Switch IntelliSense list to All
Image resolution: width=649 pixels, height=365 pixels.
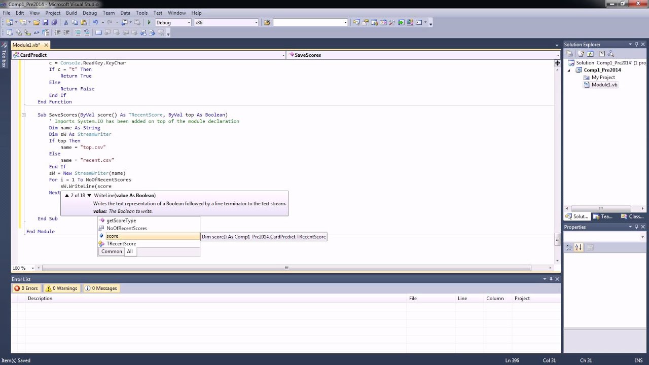click(x=130, y=251)
